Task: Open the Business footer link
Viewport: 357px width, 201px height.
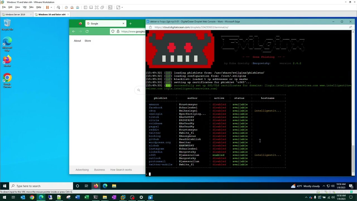Action: [x=100, y=170]
